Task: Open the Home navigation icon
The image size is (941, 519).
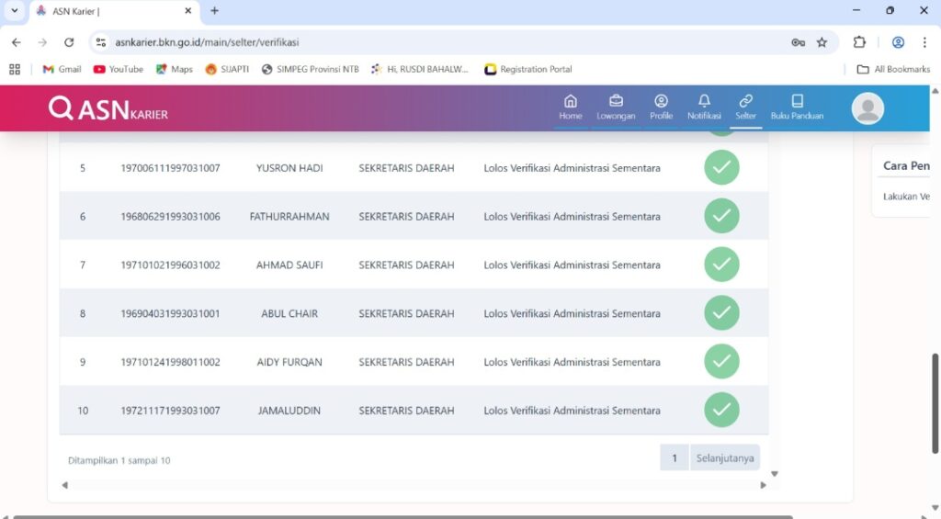Action: (571, 101)
